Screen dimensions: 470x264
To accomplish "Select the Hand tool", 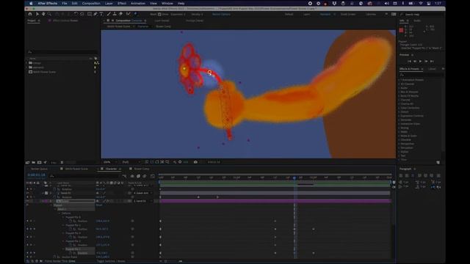I will coord(43,14).
